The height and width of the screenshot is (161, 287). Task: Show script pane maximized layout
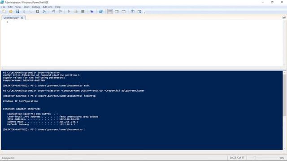click(x=124, y=11)
